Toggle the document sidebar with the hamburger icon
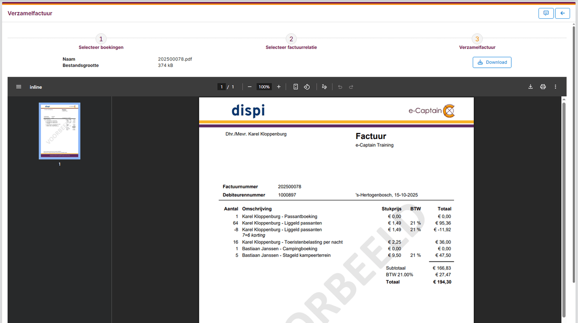 [19, 87]
